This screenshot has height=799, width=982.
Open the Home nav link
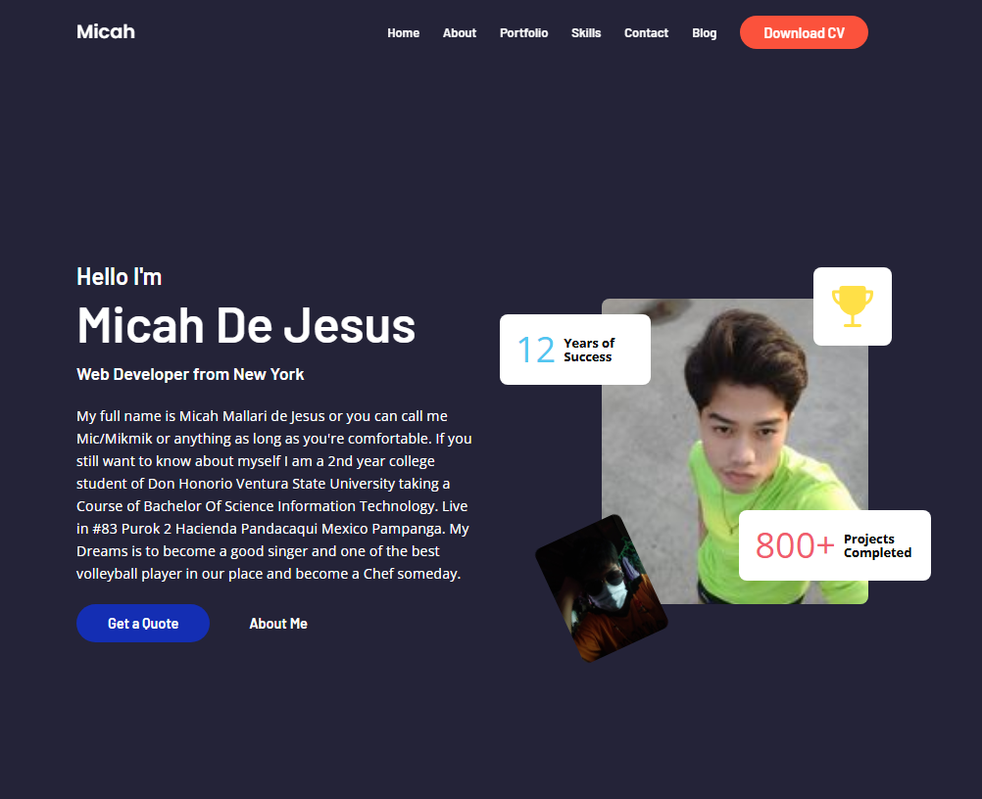click(404, 33)
